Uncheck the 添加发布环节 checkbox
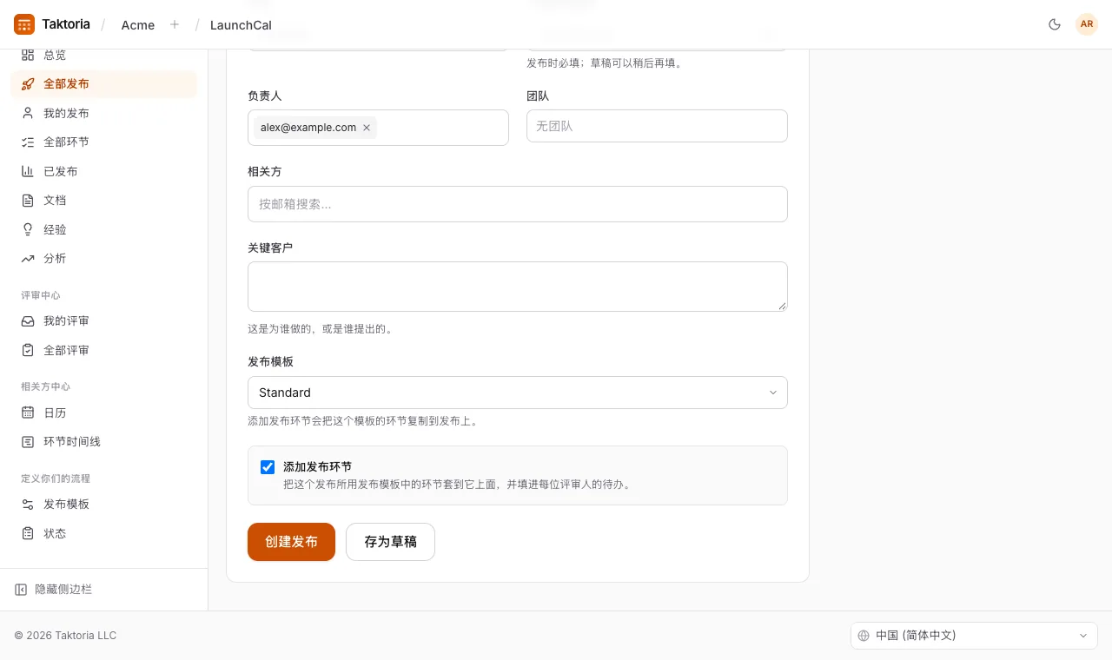The image size is (1112, 660). tap(268, 467)
